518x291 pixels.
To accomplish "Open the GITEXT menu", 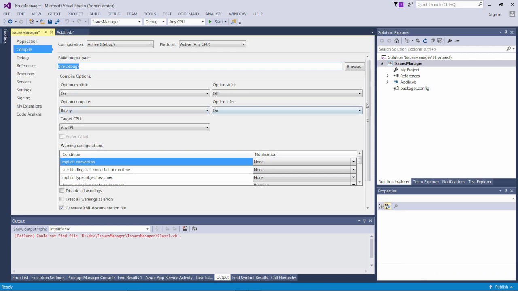I will coord(54,14).
